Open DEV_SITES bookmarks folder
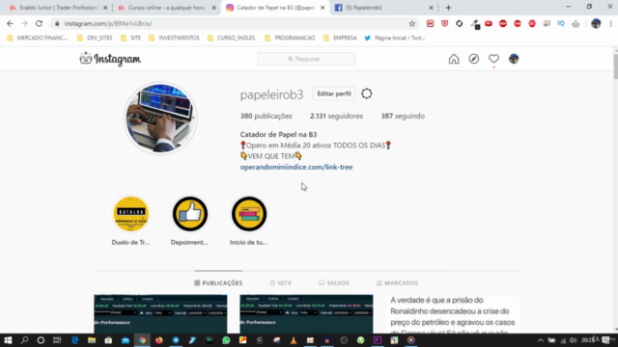Image resolution: width=618 pixels, height=347 pixels. (x=95, y=39)
